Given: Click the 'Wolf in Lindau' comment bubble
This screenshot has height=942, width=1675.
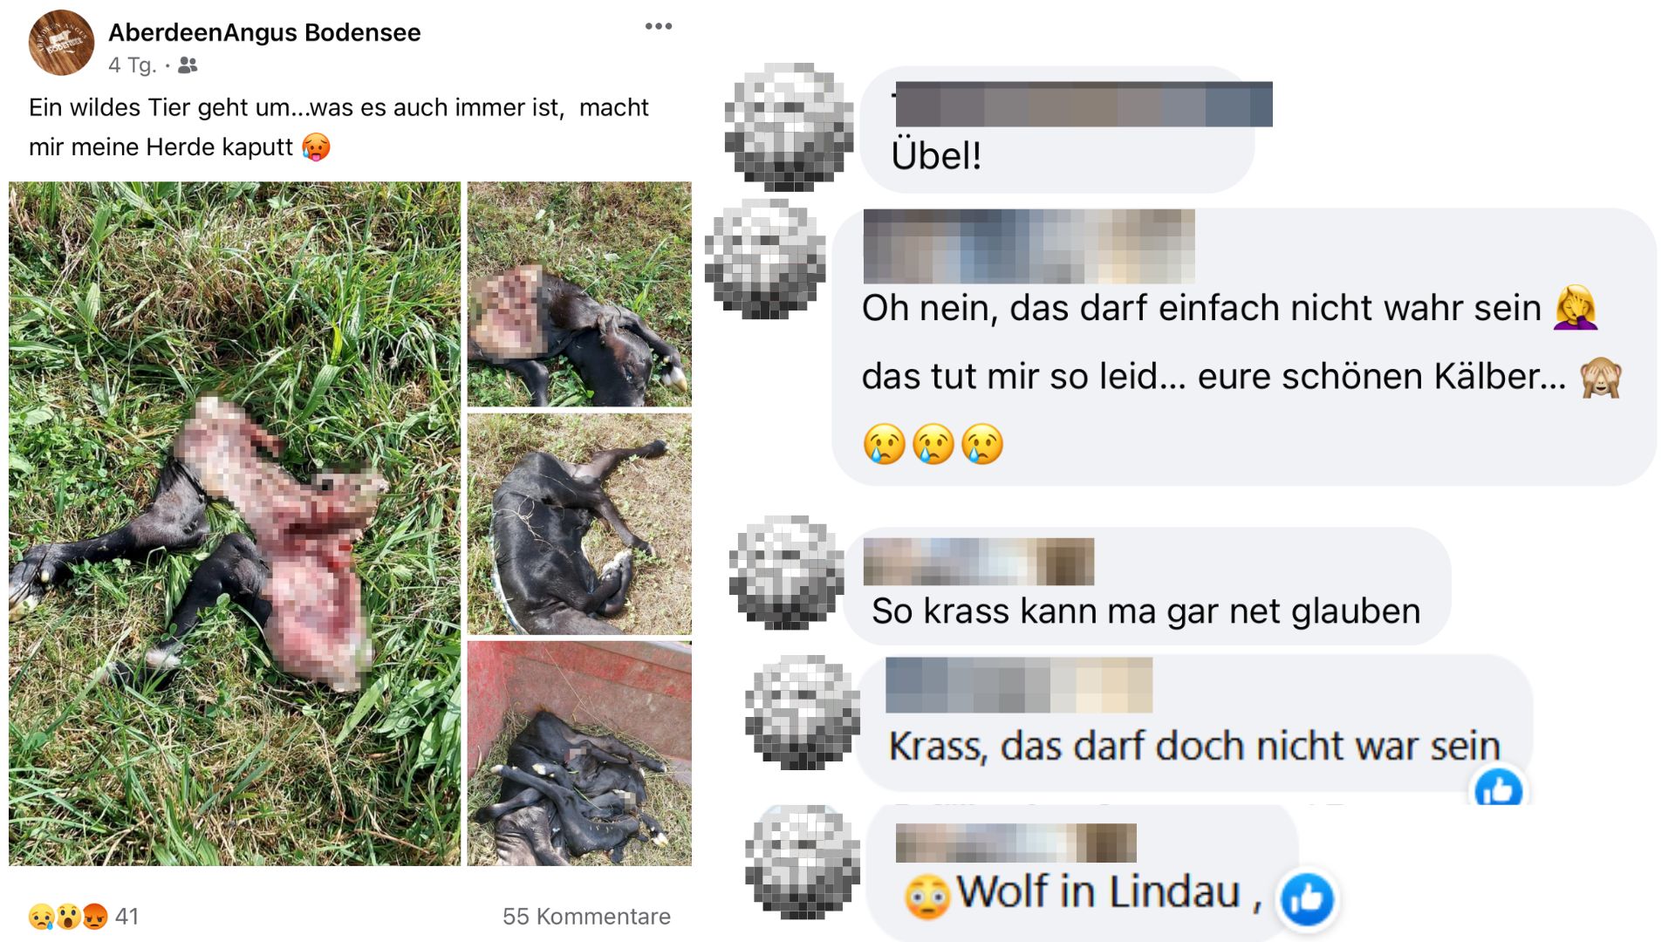Looking at the screenshot, I should (x=1082, y=872).
